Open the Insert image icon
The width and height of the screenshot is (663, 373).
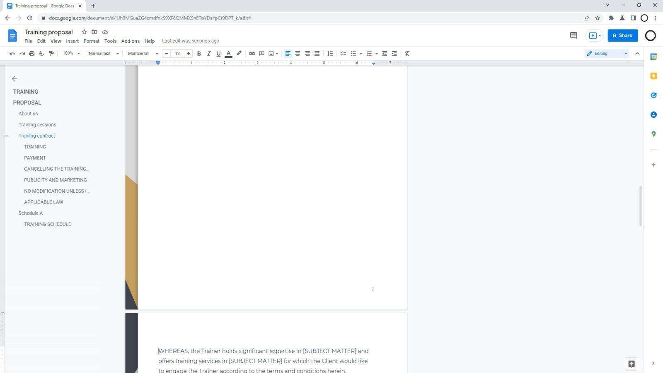click(x=271, y=53)
